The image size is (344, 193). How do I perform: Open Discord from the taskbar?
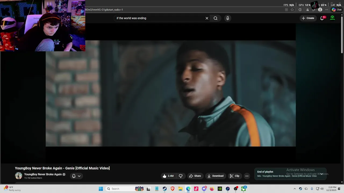[204, 189]
